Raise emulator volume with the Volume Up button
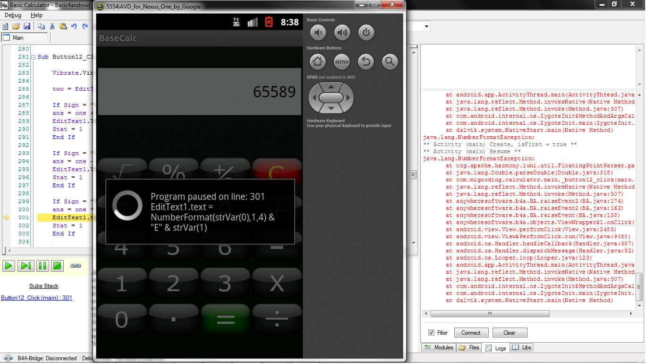The image size is (646, 364). pyautogui.click(x=342, y=33)
